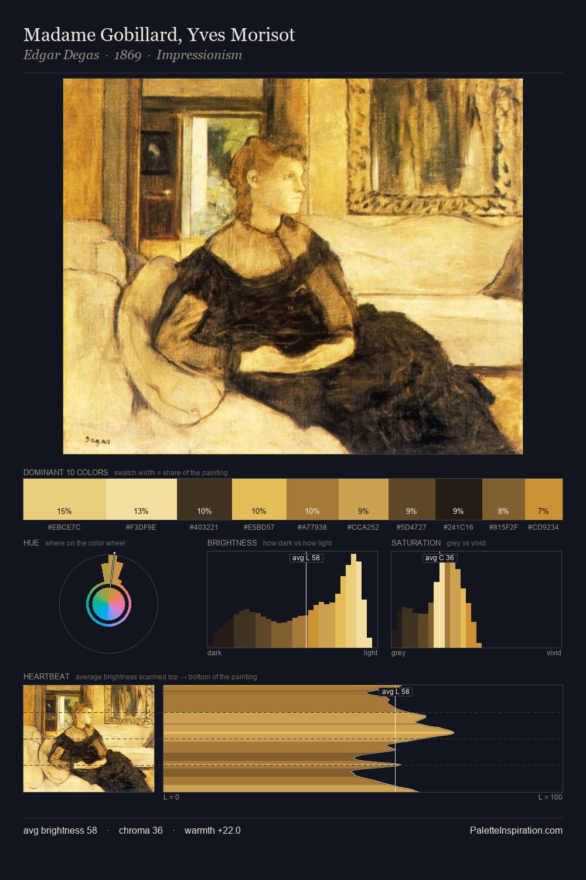
Task: Click hex code '#CCA252' text
Action: tap(363, 527)
